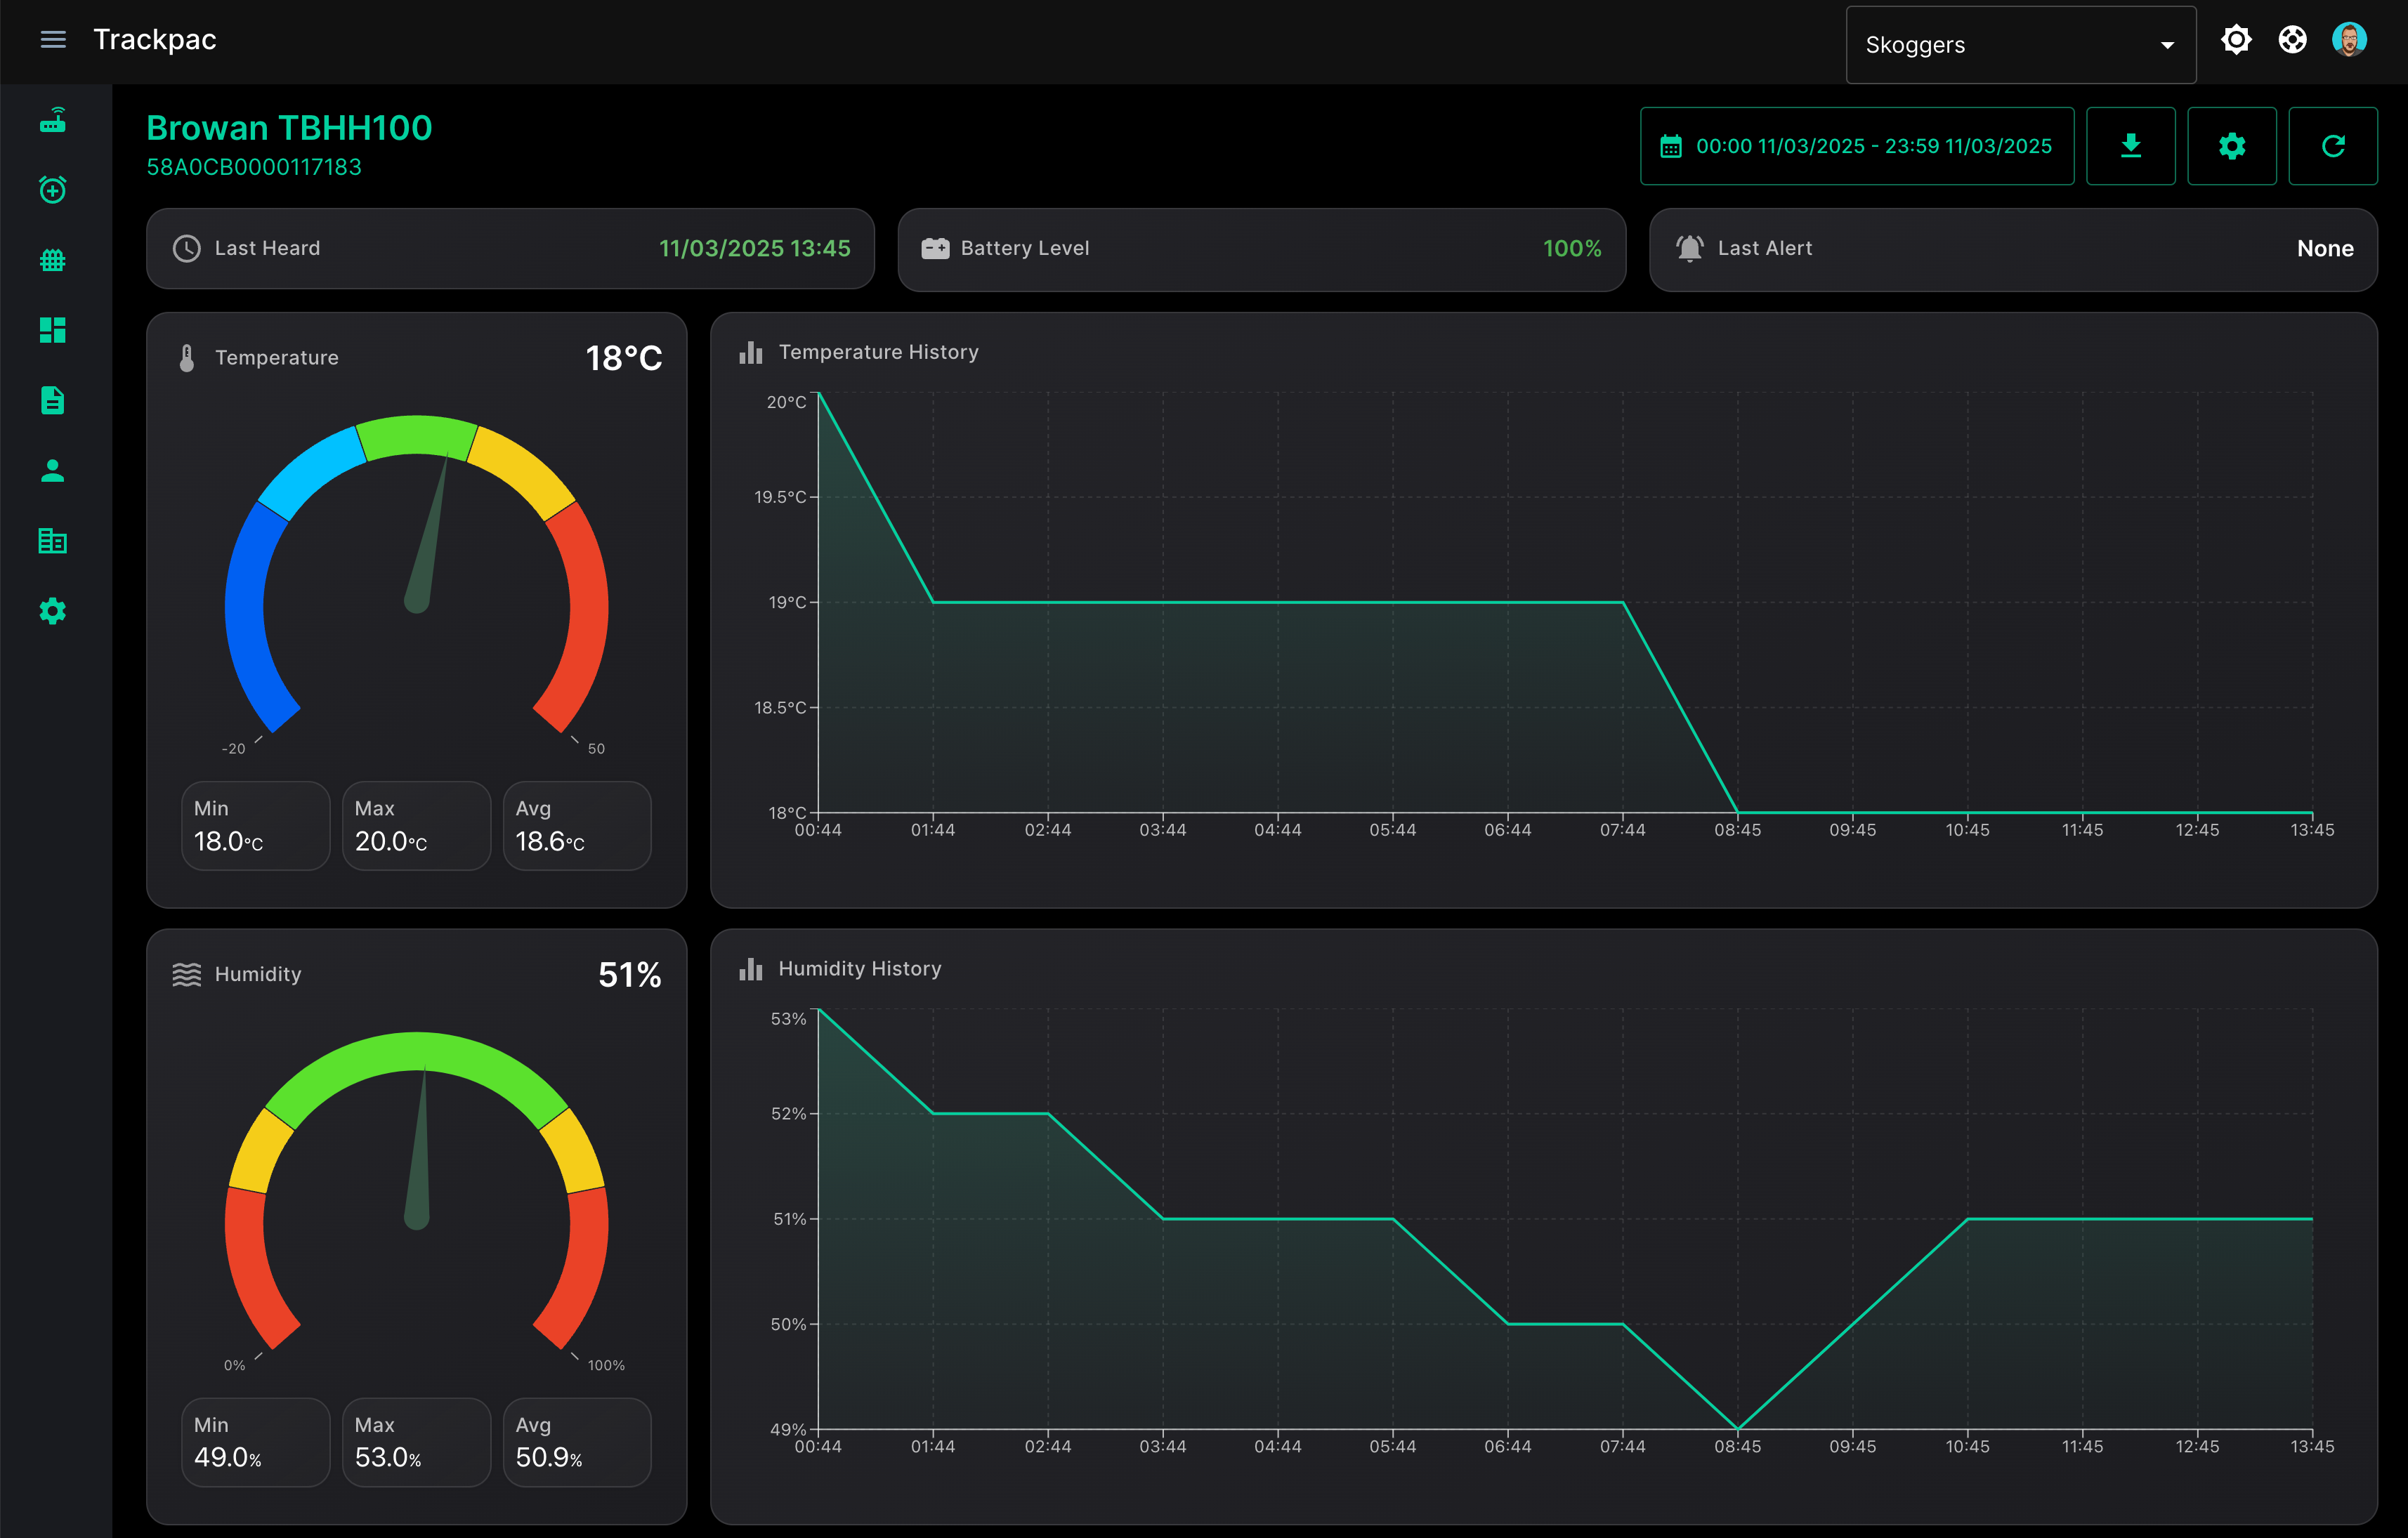This screenshot has width=2408, height=1538.
Task: Click the temperature Min 18.0°C box
Action: click(256, 826)
